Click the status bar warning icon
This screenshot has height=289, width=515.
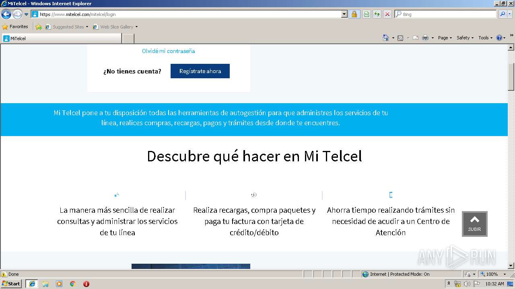coord(4,274)
